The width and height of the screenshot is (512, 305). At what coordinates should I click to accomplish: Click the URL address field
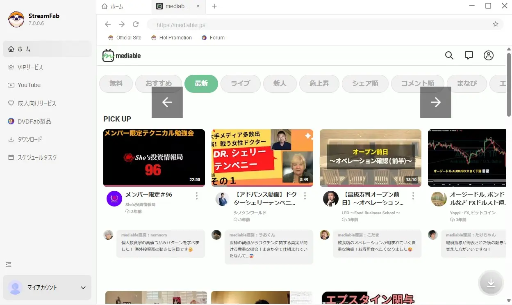coord(319,25)
